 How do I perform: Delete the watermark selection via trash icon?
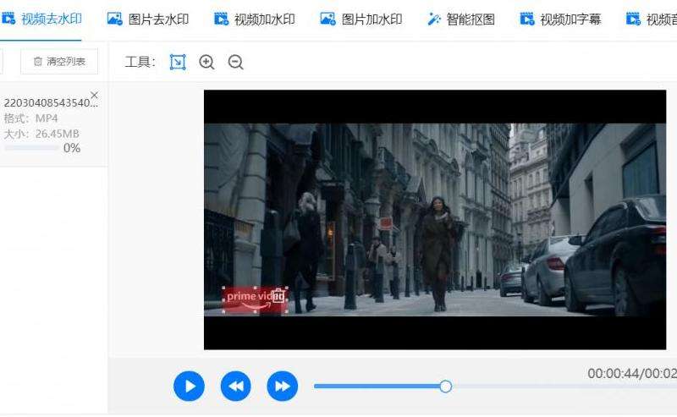pyautogui.click(x=278, y=296)
